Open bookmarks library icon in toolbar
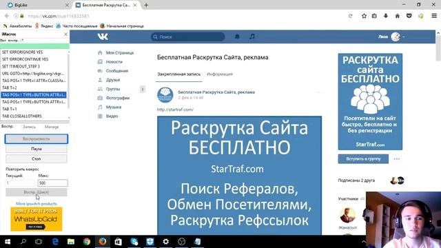This screenshot has height=248, width=441. point(374,16)
